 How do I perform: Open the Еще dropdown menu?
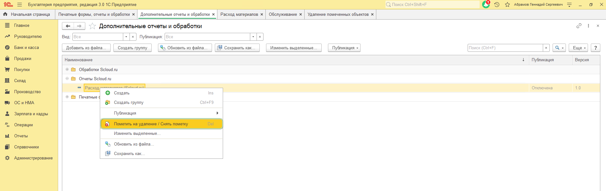point(578,48)
